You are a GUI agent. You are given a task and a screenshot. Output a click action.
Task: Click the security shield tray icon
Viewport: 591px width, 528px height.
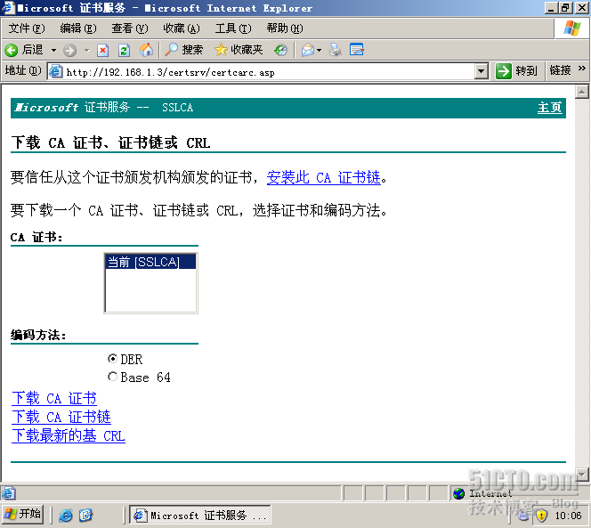[x=541, y=516]
